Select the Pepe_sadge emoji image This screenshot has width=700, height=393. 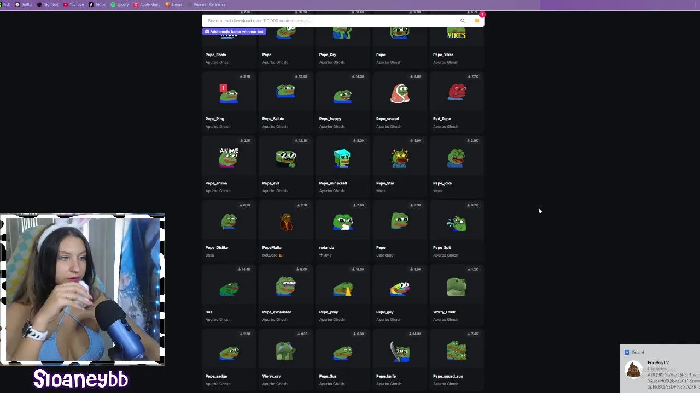point(229,352)
